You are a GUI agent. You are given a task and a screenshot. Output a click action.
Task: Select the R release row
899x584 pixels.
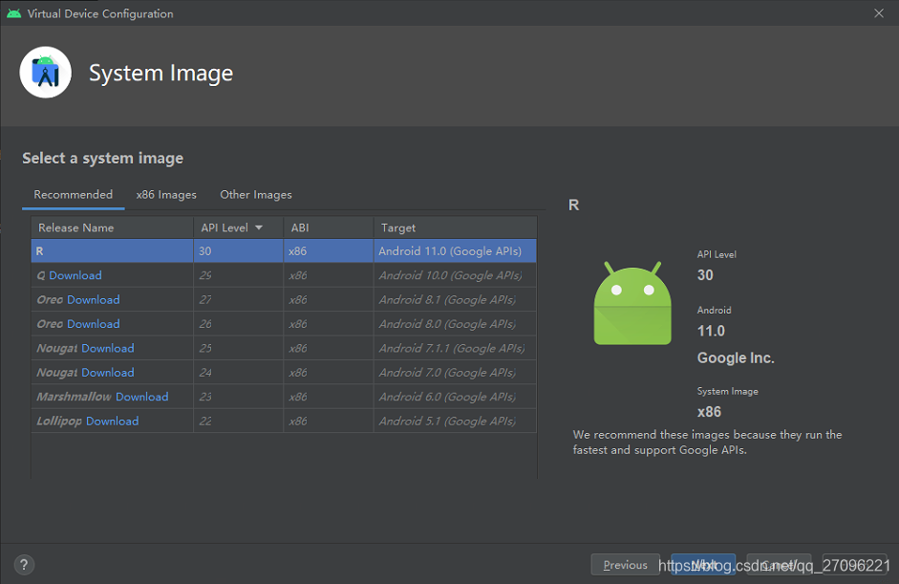coord(284,250)
